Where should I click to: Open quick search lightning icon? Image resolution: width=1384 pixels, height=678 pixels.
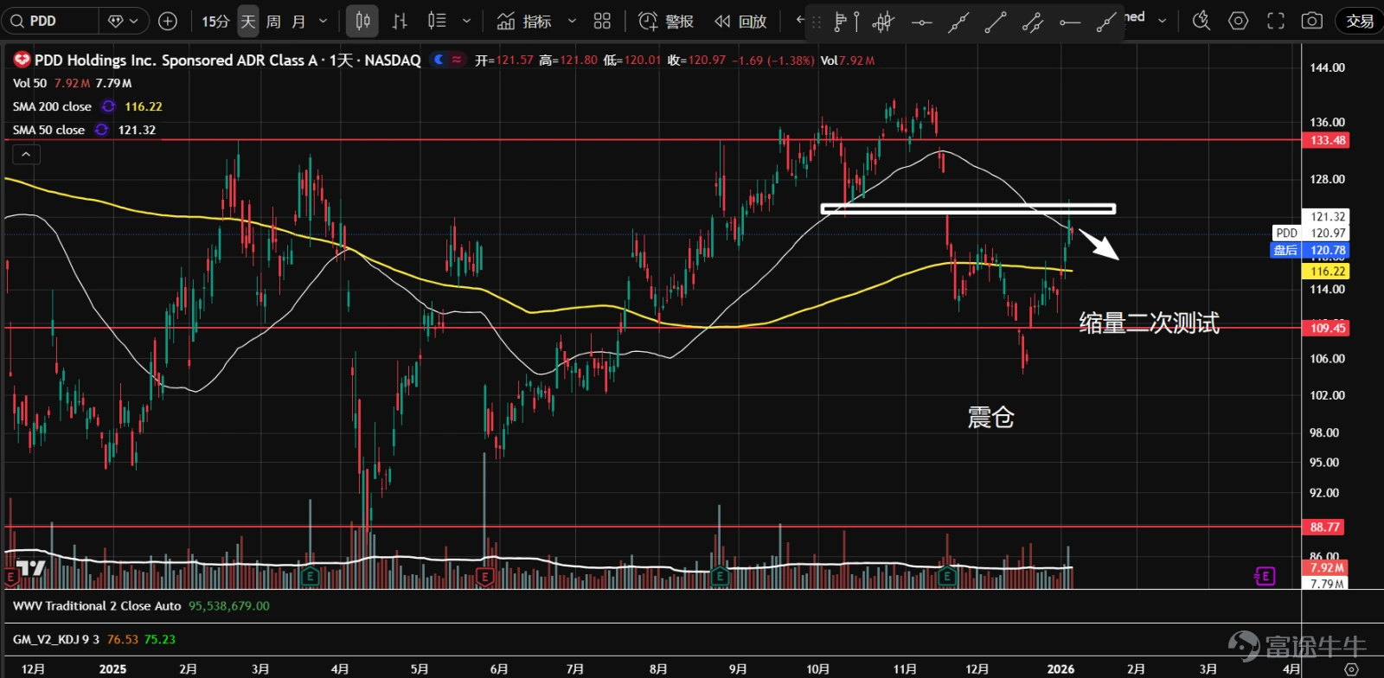tap(1201, 21)
